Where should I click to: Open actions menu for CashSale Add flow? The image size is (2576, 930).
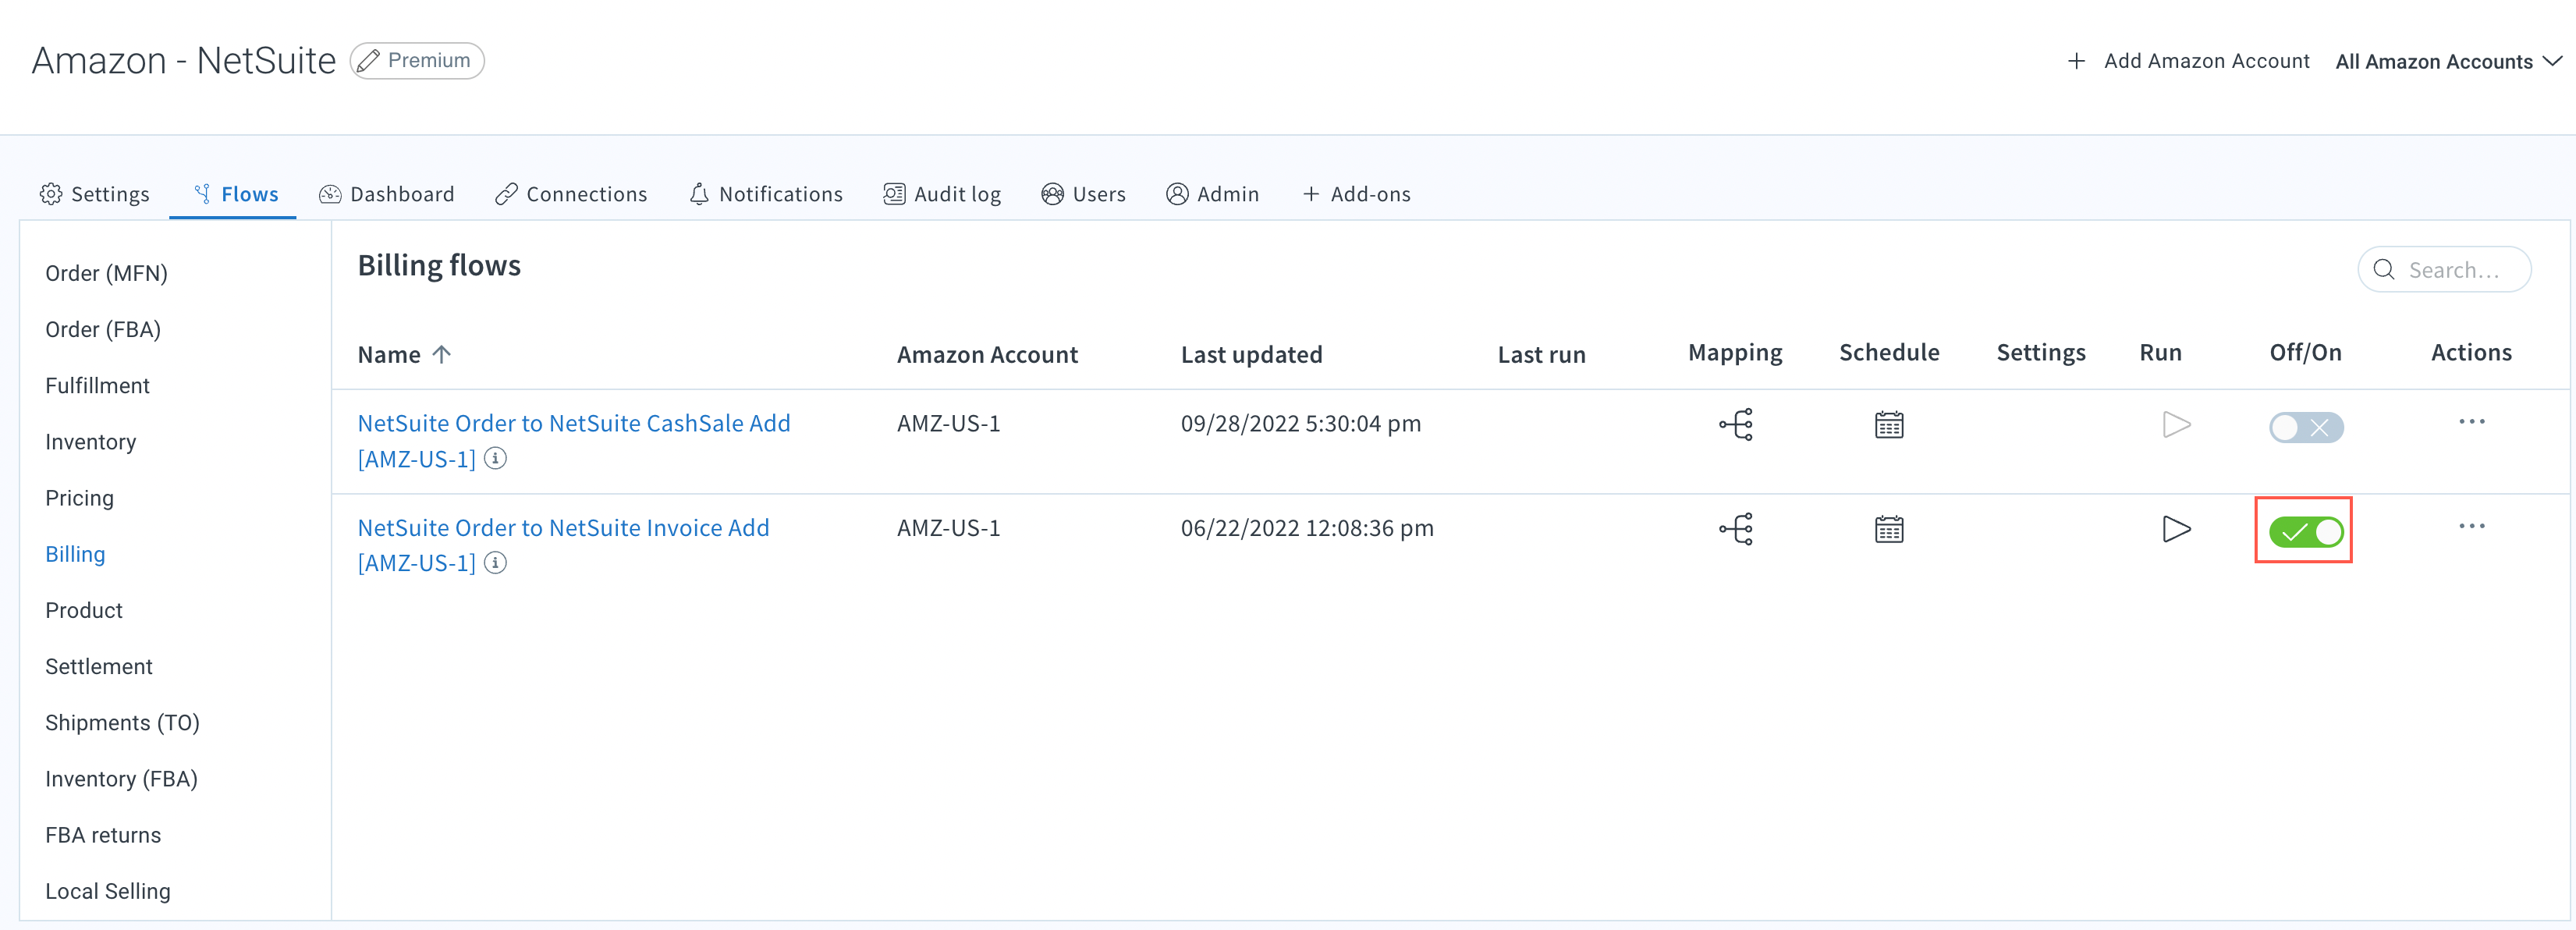click(x=2472, y=422)
